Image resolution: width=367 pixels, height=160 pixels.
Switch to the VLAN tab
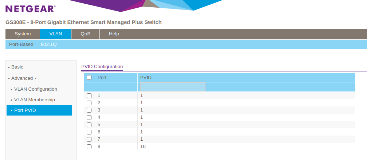click(56, 34)
